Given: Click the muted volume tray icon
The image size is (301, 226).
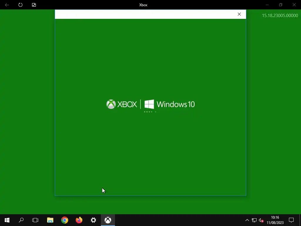Looking at the screenshot, I should click(261, 220).
